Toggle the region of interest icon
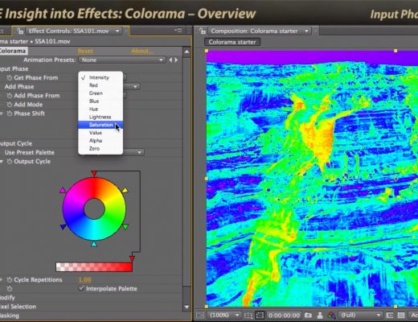 pyautogui.click(x=260, y=315)
